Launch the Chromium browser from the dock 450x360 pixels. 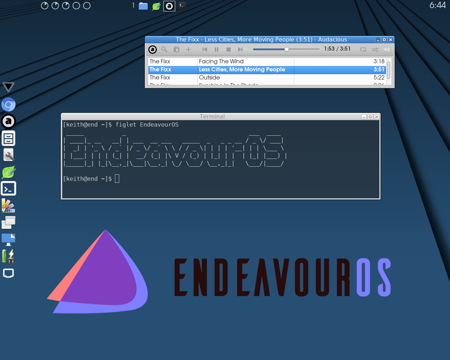click(8, 104)
